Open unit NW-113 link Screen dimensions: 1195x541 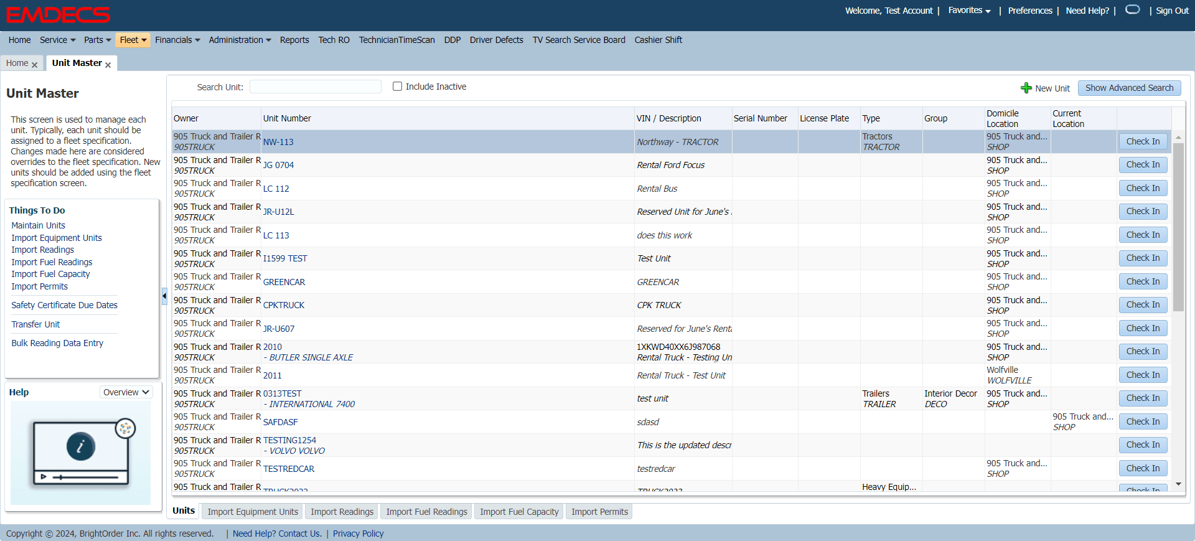(278, 142)
